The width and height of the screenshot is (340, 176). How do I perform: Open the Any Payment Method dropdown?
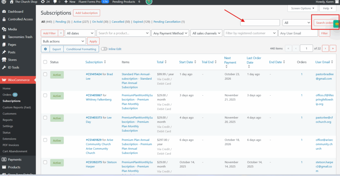pos(170,33)
